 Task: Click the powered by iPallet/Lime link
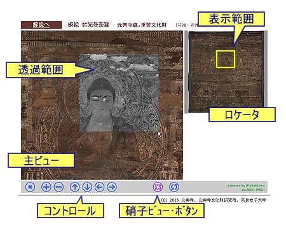[246, 186]
